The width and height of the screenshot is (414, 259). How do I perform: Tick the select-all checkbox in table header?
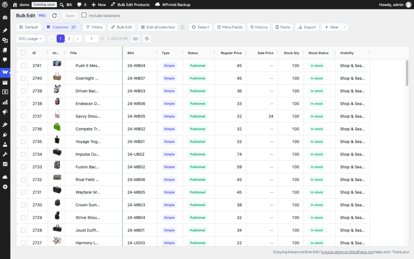coord(23,53)
